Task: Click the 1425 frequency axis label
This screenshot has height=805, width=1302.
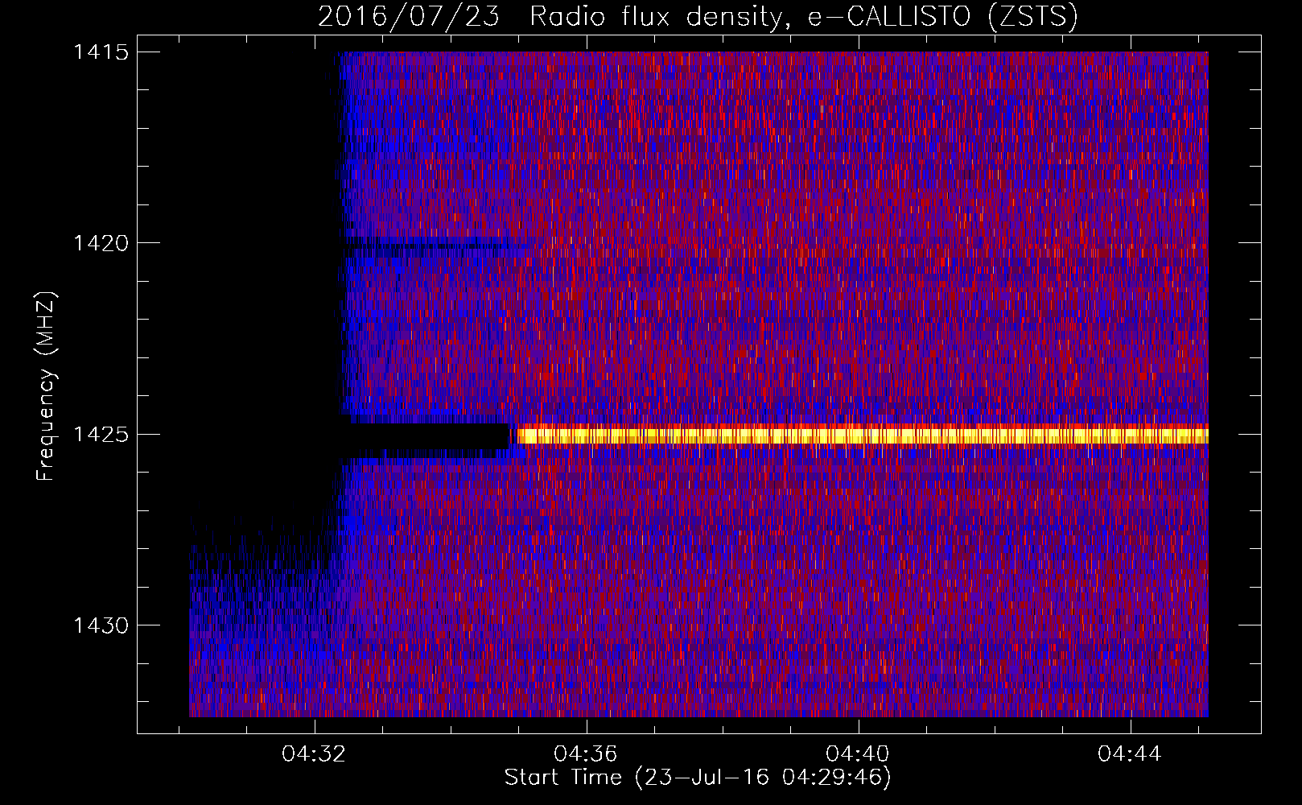Action: tap(101, 435)
